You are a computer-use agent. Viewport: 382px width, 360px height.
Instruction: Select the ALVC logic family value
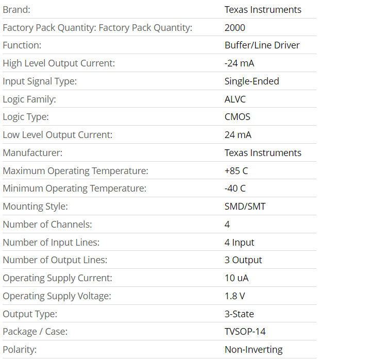point(235,99)
